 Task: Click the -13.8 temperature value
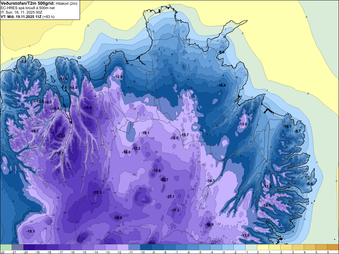pyautogui.click(x=40, y=101)
